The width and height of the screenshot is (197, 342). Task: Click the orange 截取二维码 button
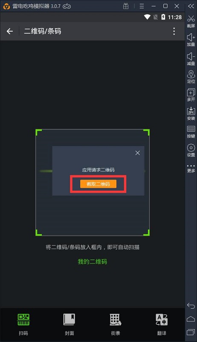point(98,184)
